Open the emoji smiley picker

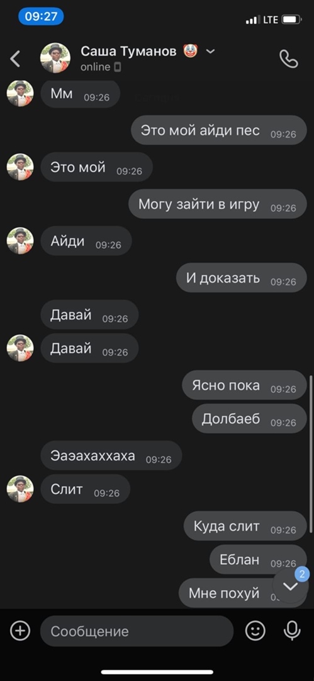pos(255,631)
